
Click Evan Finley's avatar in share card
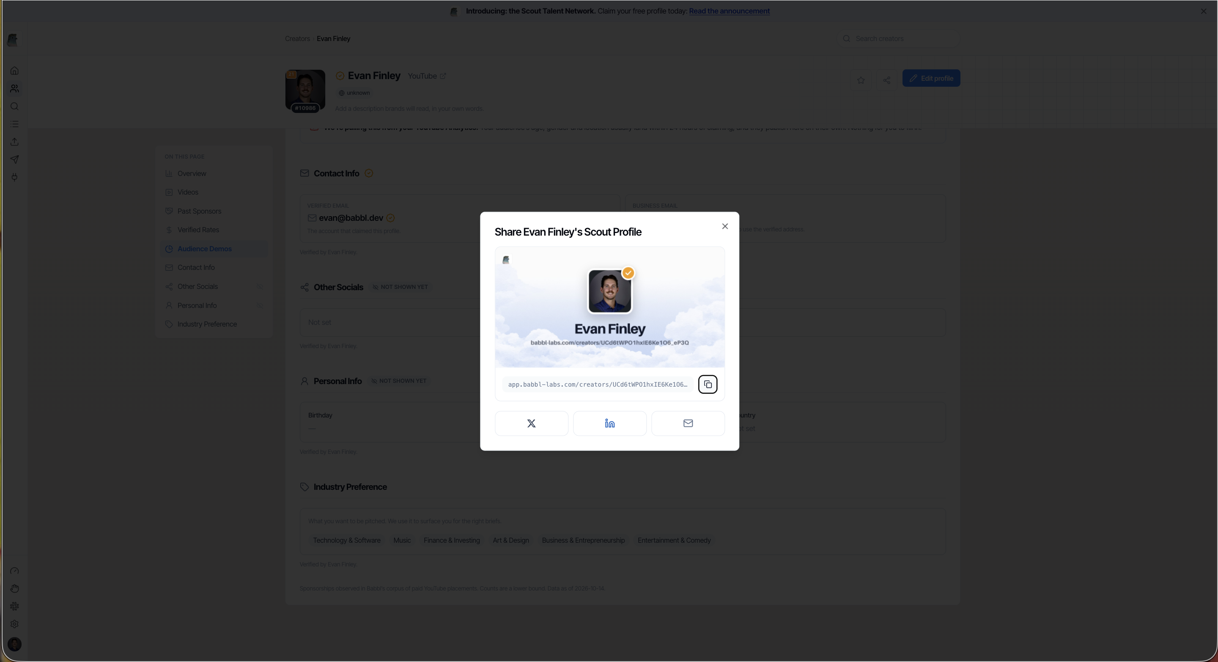(609, 291)
